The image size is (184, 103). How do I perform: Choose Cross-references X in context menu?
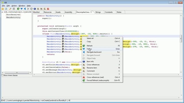102,65
